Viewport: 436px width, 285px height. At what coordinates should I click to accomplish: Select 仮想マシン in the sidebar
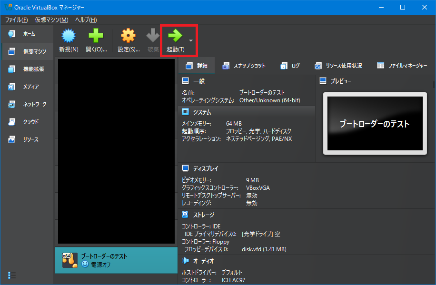(x=27, y=51)
